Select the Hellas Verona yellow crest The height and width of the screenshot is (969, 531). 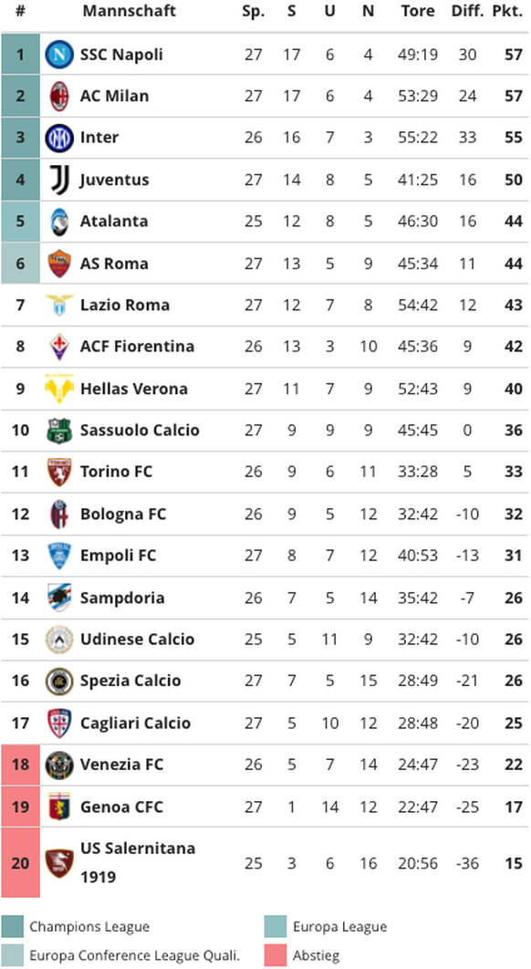59,389
